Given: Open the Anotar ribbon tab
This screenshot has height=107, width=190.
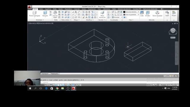Looking at the screenshot, I should (84, 9).
